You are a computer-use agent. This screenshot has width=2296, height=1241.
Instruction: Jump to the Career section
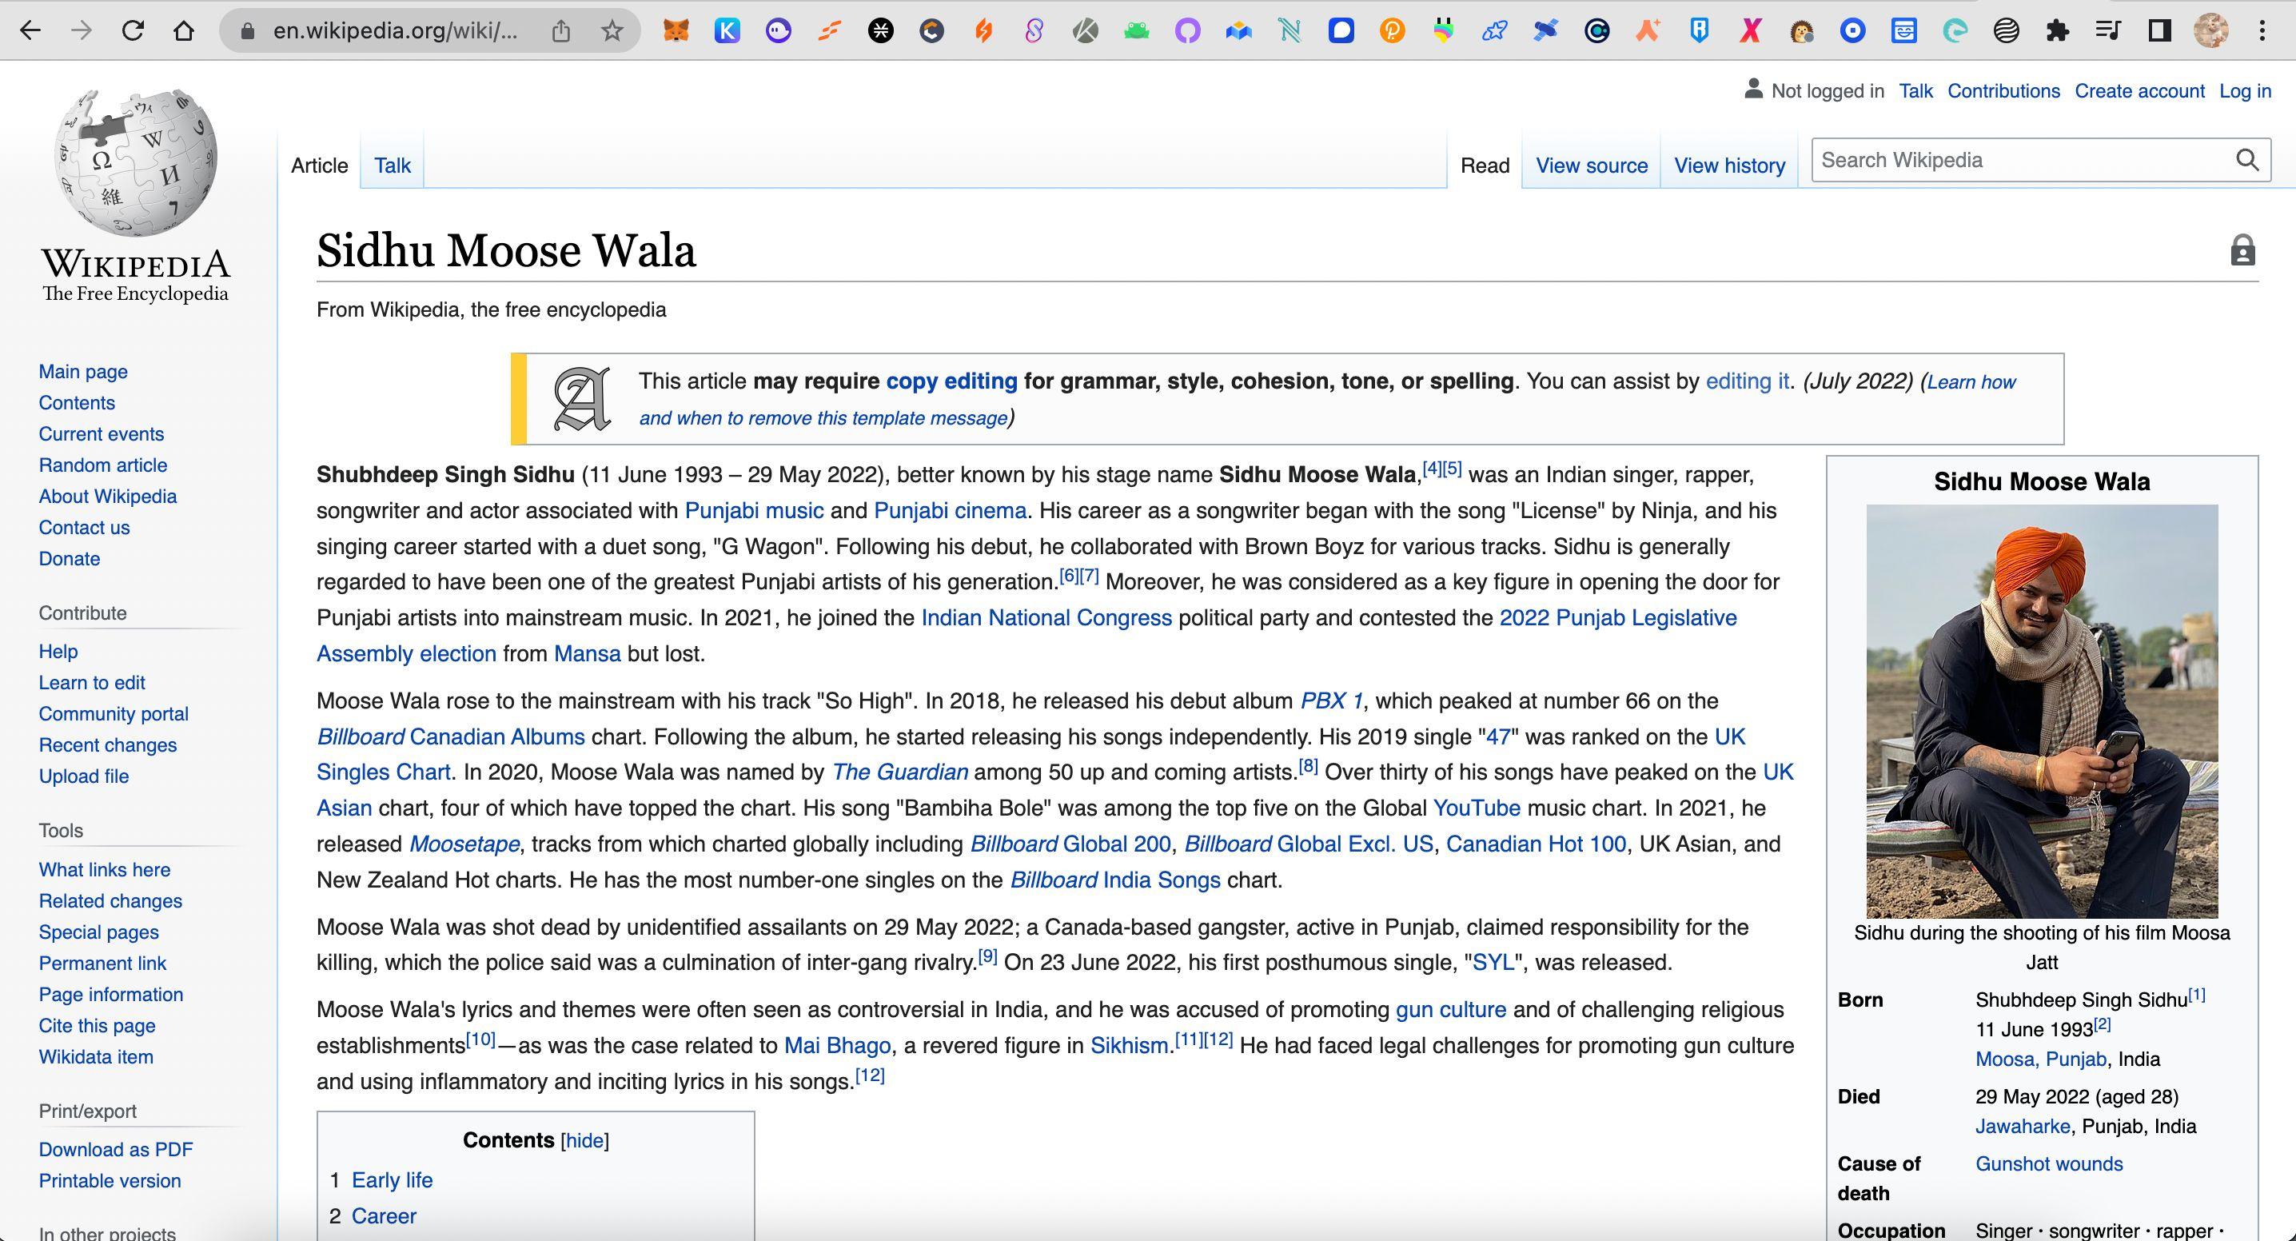click(383, 1216)
